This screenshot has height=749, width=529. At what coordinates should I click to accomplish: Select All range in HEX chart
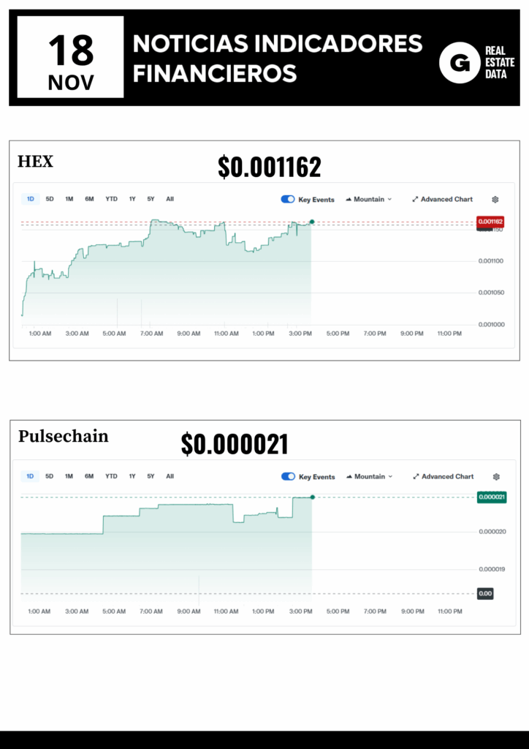pyautogui.click(x=170, y=199)
